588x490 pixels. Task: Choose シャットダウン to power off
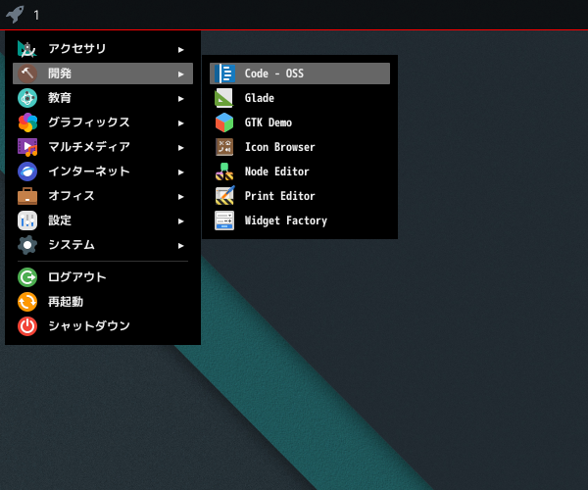tap(103, 326)
